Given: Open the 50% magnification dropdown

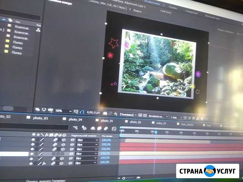Looking at the screenshot, I should (x=63, y=111).
